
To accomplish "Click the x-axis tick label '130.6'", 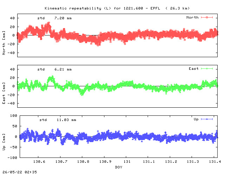I will coord(39,161).
